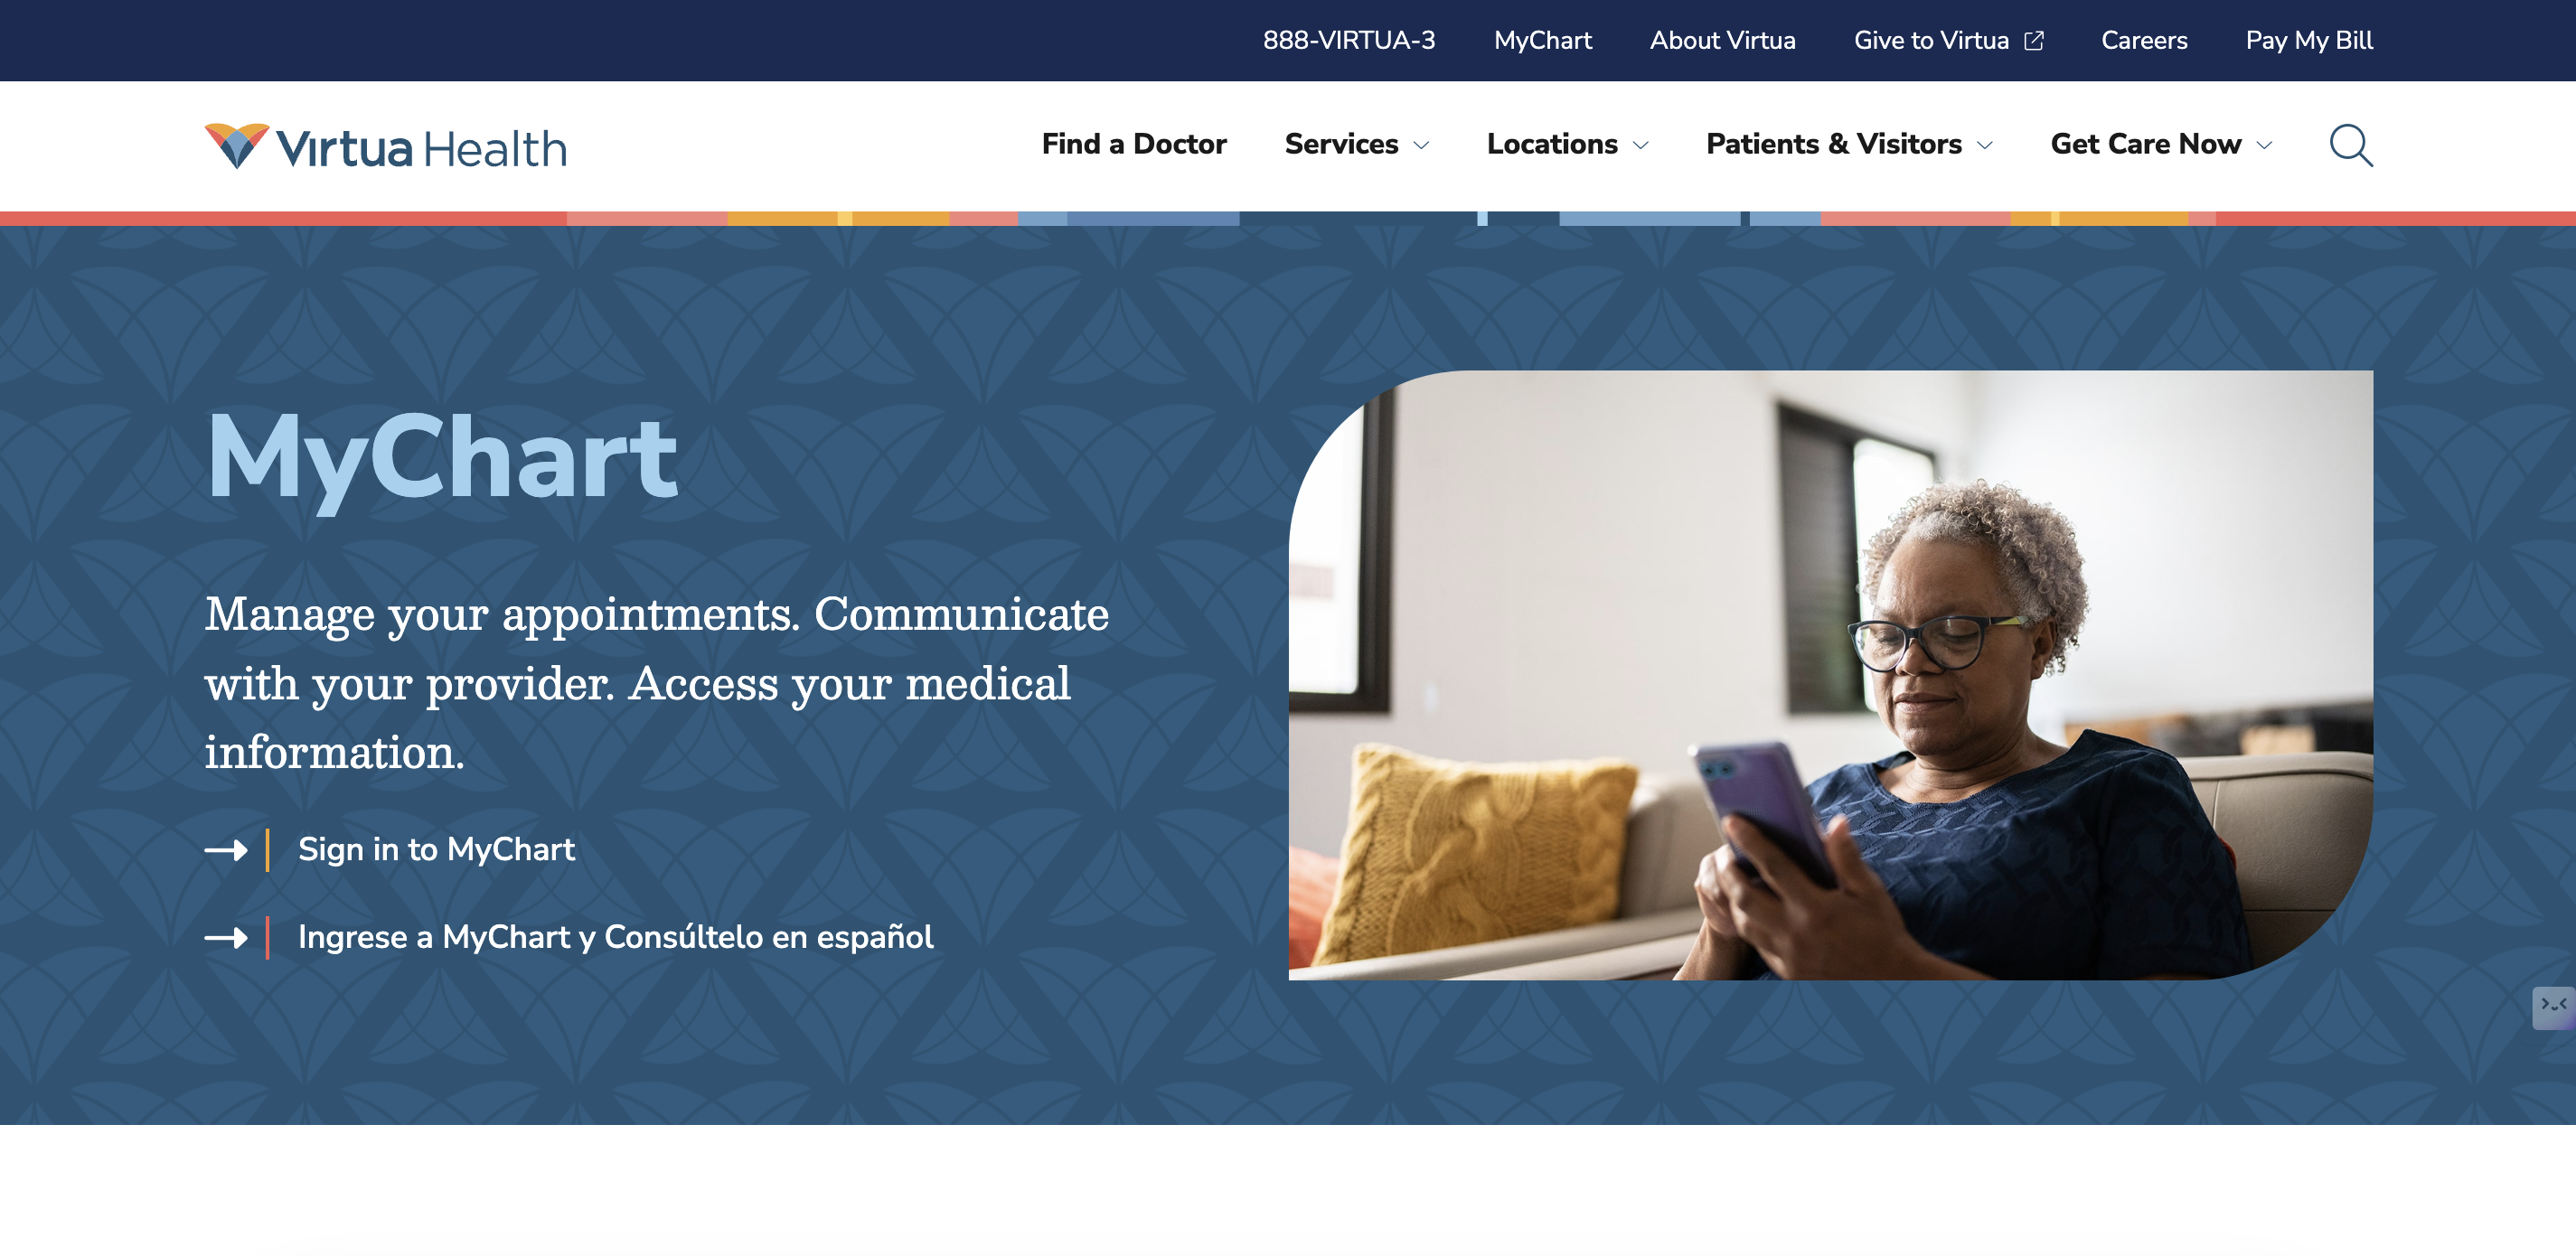This screenshot has width=2576, height=1256.
Task: Select the Find a Doctor menu item
Action: (1133, 145)
